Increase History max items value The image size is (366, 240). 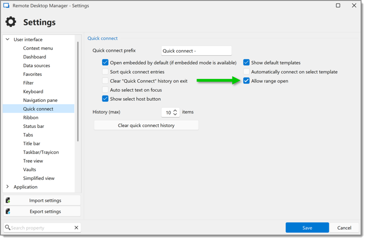pos(176,111)
